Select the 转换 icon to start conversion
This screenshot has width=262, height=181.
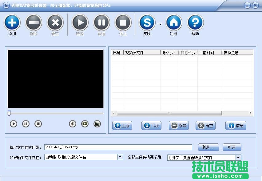80,22
